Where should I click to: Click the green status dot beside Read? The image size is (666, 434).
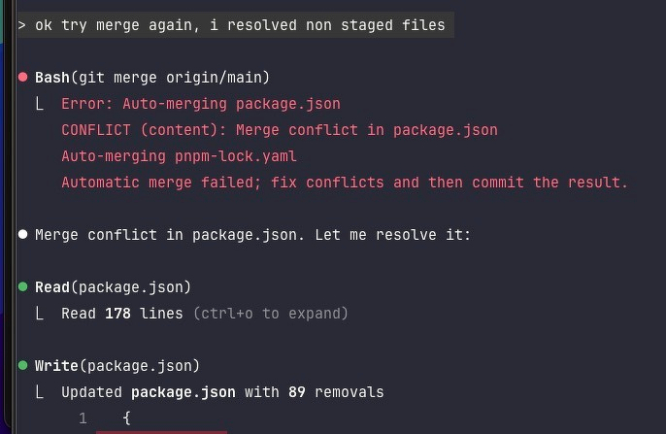[22, 287]
